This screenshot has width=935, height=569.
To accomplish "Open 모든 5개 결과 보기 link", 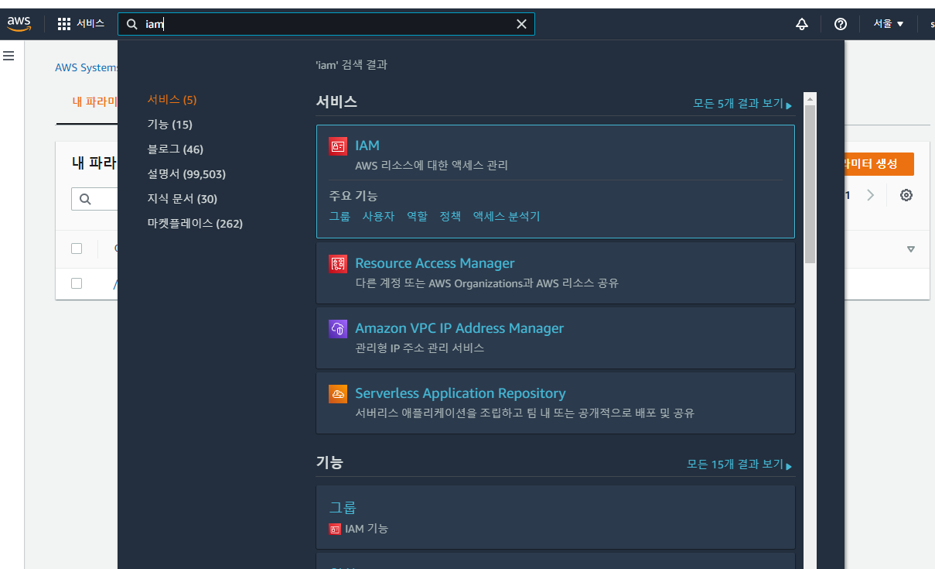I will tap(742, 104).
